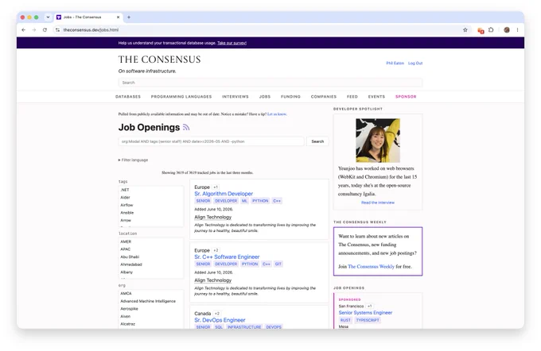The width and height of the screenshot is (541, 351).
Task: Open the Sr. C++ Software Engineer job
Action: [227, 257]
